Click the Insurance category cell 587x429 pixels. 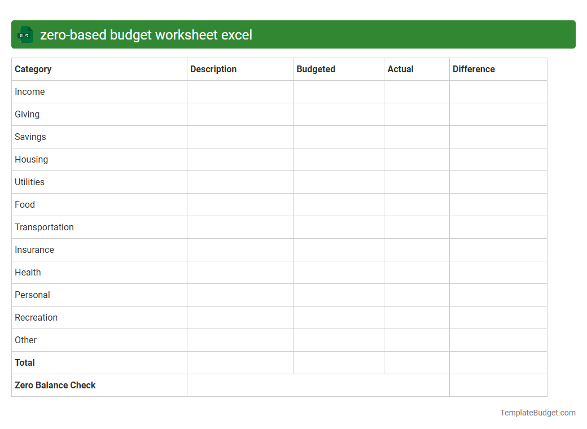(34, 249)
